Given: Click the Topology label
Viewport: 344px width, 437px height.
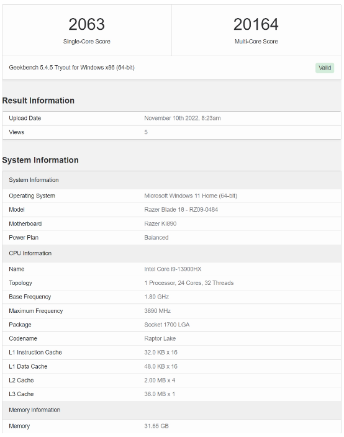Looking at the screenshot, I should tap(20, 283).
